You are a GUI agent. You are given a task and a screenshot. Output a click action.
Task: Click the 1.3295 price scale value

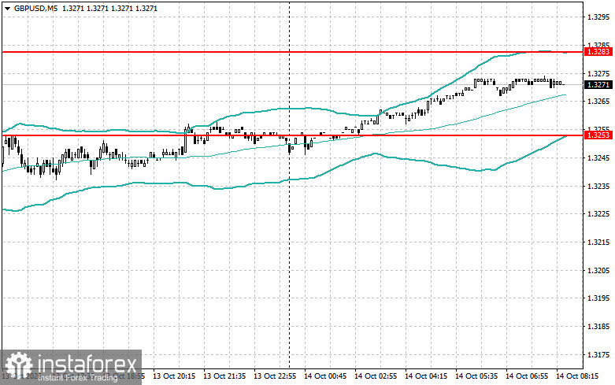tap(598, 17)
